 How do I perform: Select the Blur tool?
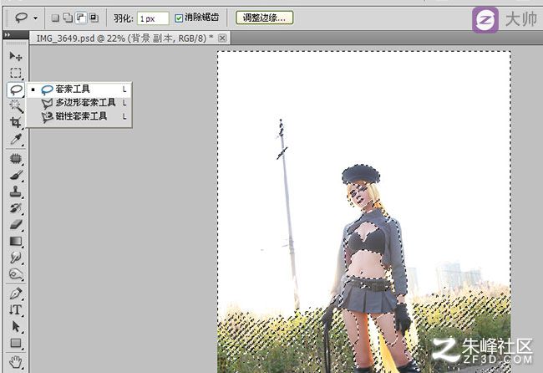16,258
